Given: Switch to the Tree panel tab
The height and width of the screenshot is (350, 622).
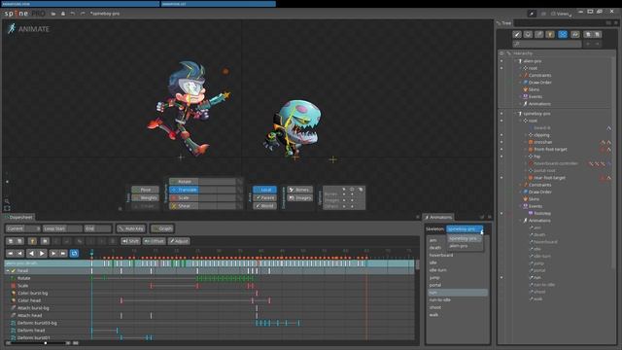Looking at the screenshot, I should 503,23.
